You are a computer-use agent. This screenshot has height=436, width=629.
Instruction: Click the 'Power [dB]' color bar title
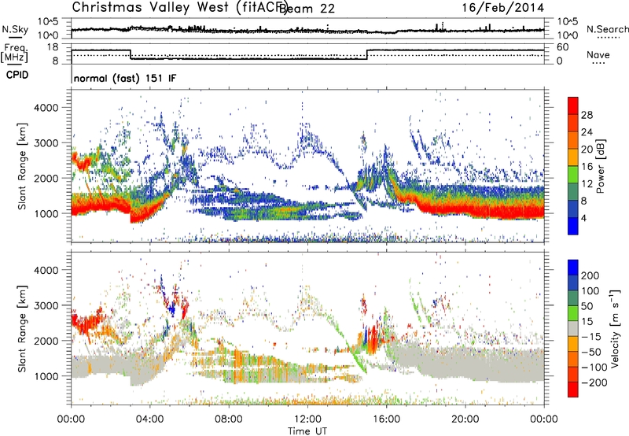tap(600, 166)
